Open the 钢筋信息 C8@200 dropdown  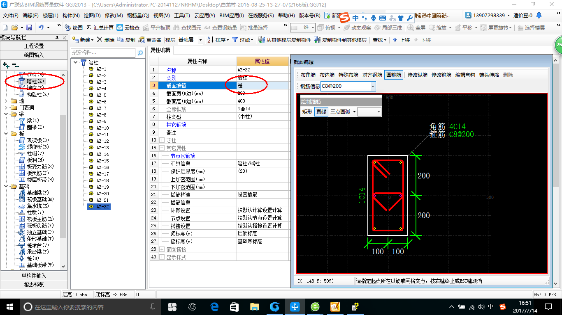tap(373, 86)
